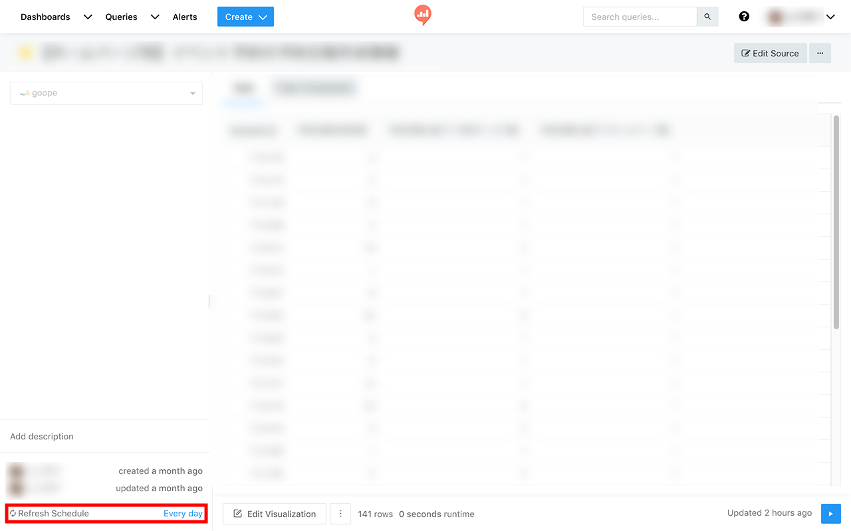Expand the Dashboards dropdown chevron

88,17
